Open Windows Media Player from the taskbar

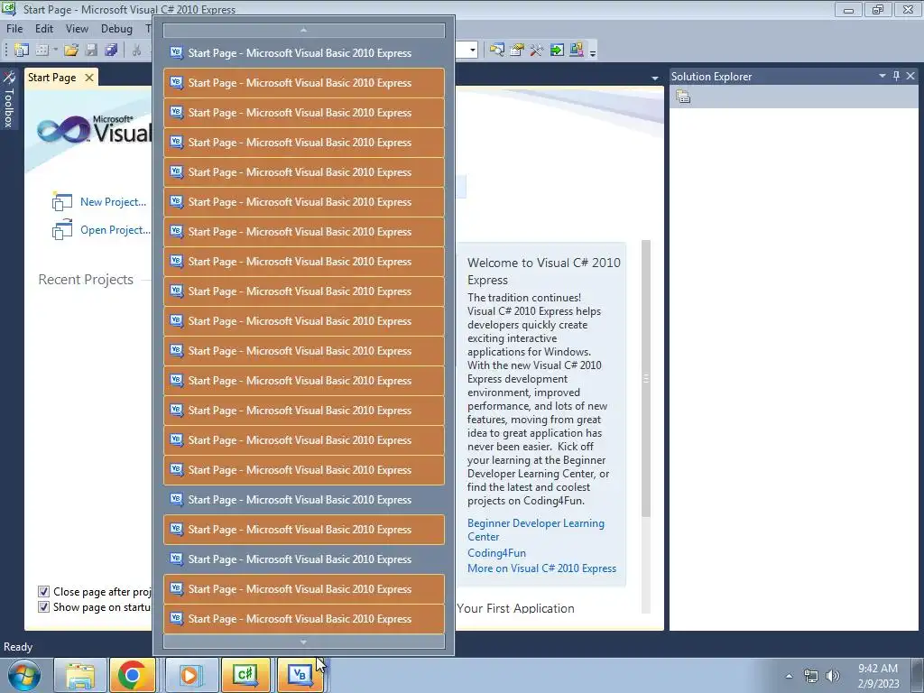click(x=189, y=675)
